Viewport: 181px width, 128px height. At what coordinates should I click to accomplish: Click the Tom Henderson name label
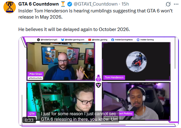click(x=114, y=77)
